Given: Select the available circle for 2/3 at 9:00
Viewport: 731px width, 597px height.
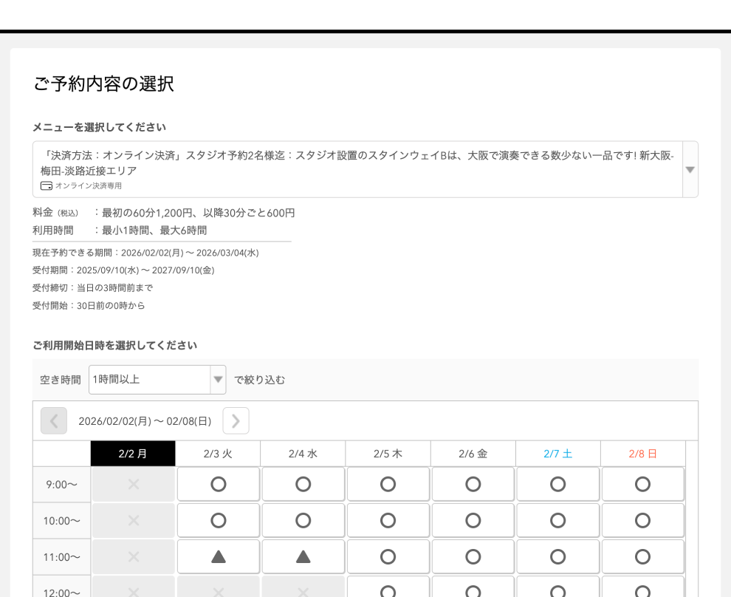Looking at the screenshot, I should click(218, 484).
